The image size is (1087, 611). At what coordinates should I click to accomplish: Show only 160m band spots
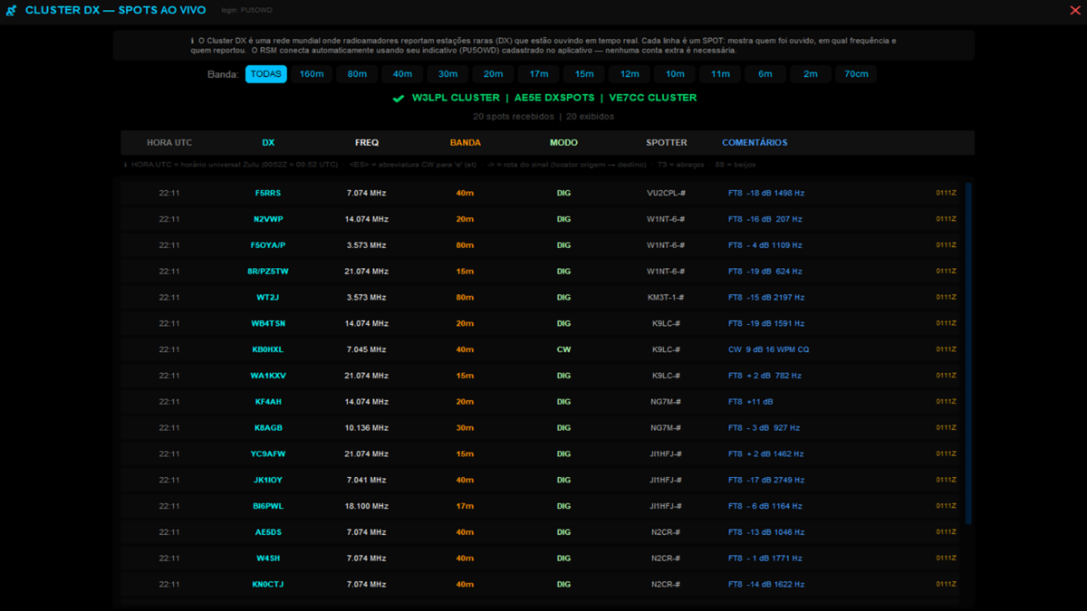point(312,74)
